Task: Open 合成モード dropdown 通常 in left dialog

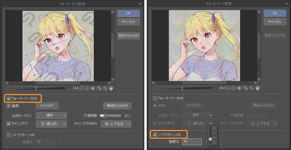Action: pyautogui.click(x=51, y=116)
